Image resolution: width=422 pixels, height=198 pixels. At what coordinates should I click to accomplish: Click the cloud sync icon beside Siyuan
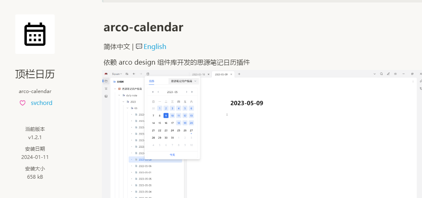click(127, 74)
